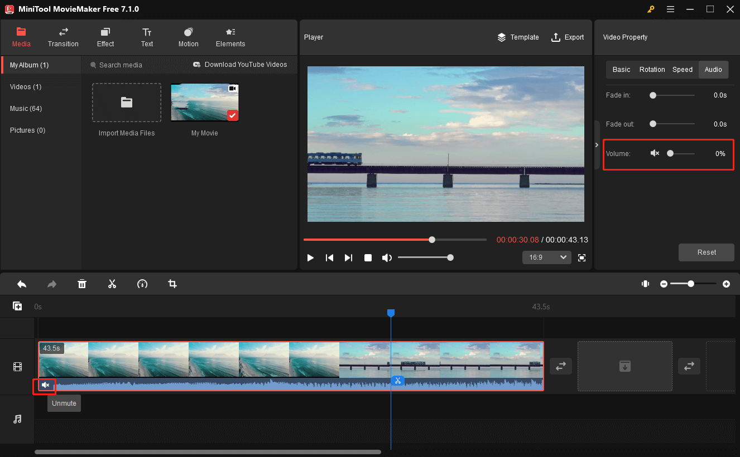Split the clip with the Scissors tool

[x=112, y=284]
